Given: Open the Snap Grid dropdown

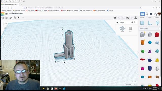Looking at the screenshot, I should [x=134, y=85].
